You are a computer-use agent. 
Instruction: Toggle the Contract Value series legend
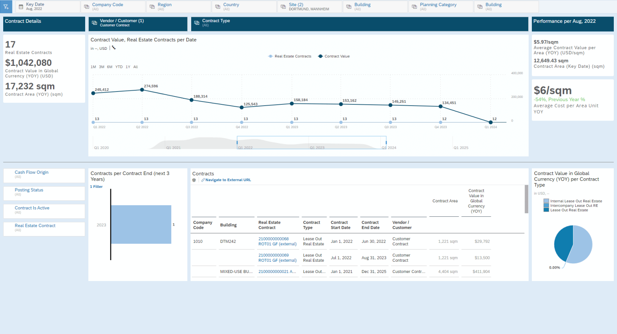click(x=333, y=56)
